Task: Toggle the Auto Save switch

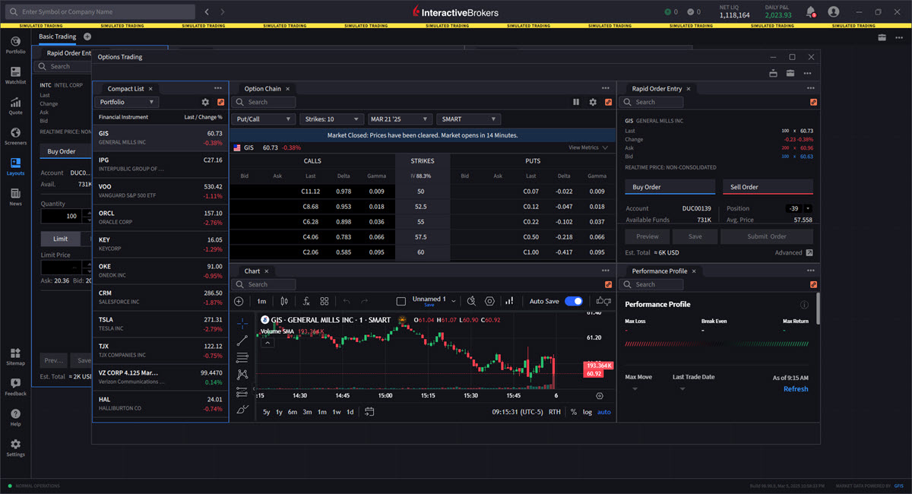Action: click(574, 301)
